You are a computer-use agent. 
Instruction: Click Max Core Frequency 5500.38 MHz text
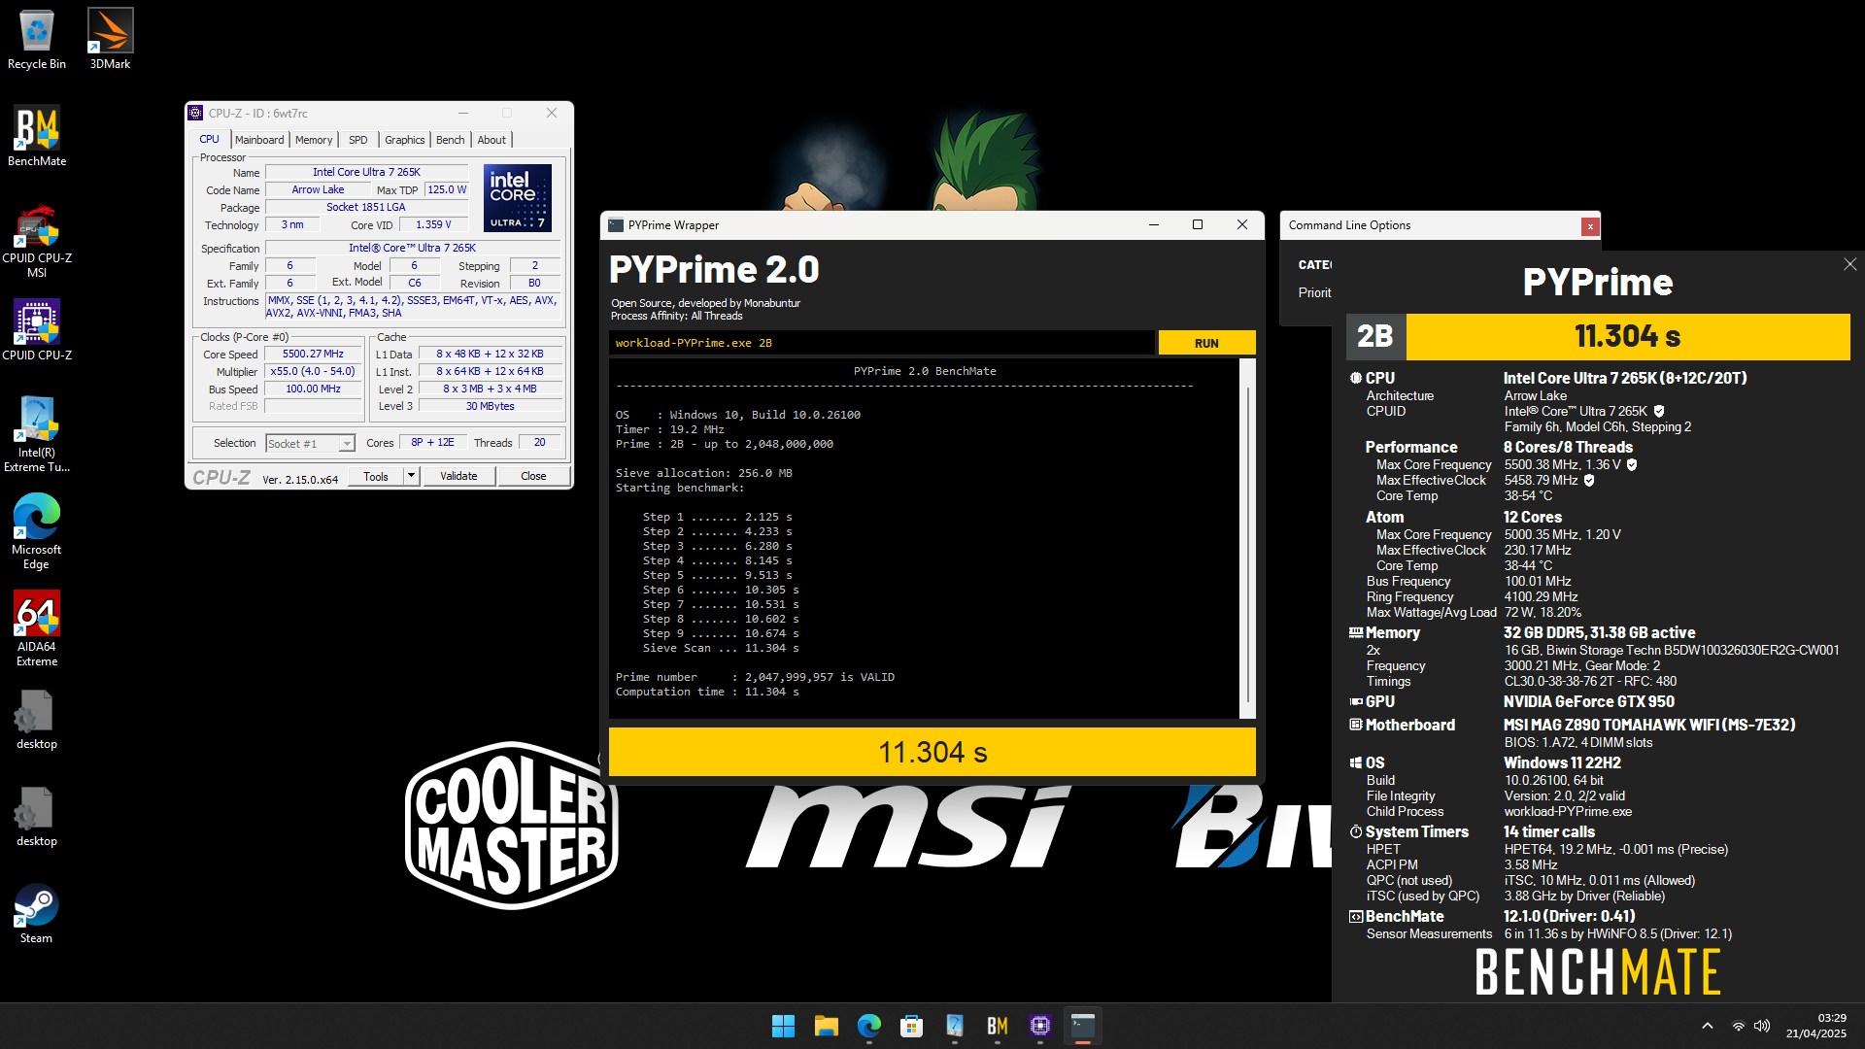(x=1562, y=464)
